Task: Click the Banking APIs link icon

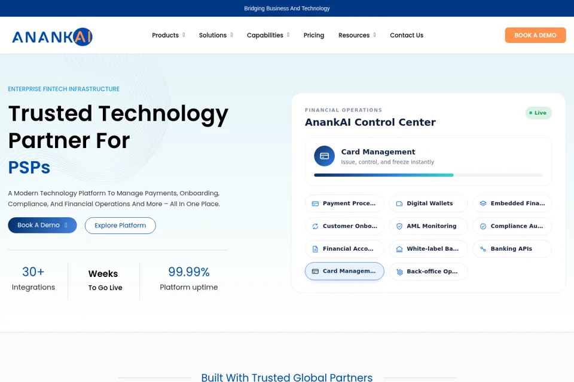Action: point(483,249)
